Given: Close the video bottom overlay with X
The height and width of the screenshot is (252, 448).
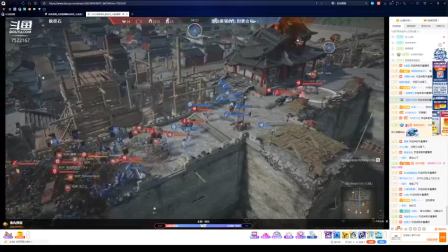Looking at the screenshot, I should click(387, 221).
